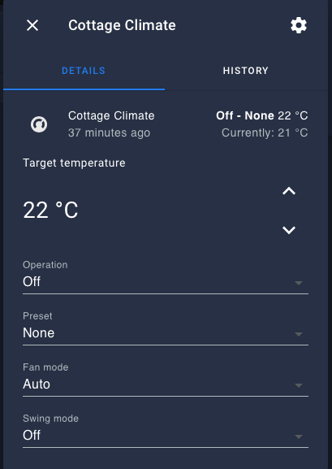Close the Cottage Climate dialog
Viewport: 332px width, 469px height.
tap(32, 25)
